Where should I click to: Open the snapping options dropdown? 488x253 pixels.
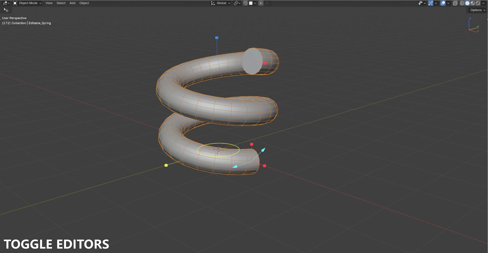tap(252, 3)
